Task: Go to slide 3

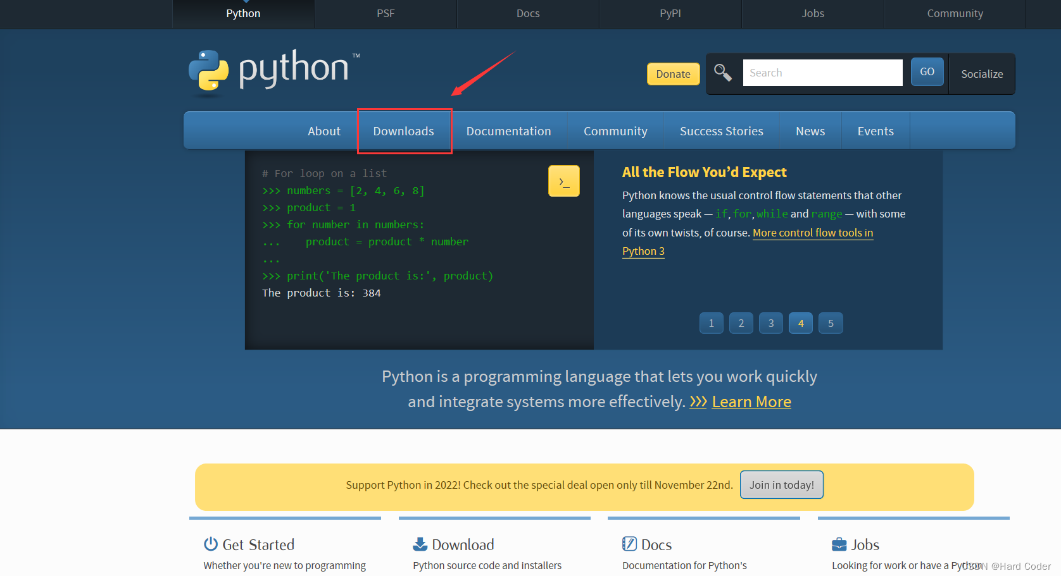Action: pyautogui.click(x=770, y=323)
